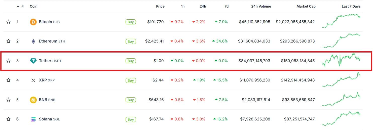
Task: Sort table by 24h Volume header
Action: tap(261, 6)
